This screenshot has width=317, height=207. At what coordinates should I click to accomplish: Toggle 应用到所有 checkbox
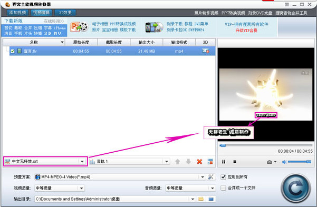coord(223,177)
